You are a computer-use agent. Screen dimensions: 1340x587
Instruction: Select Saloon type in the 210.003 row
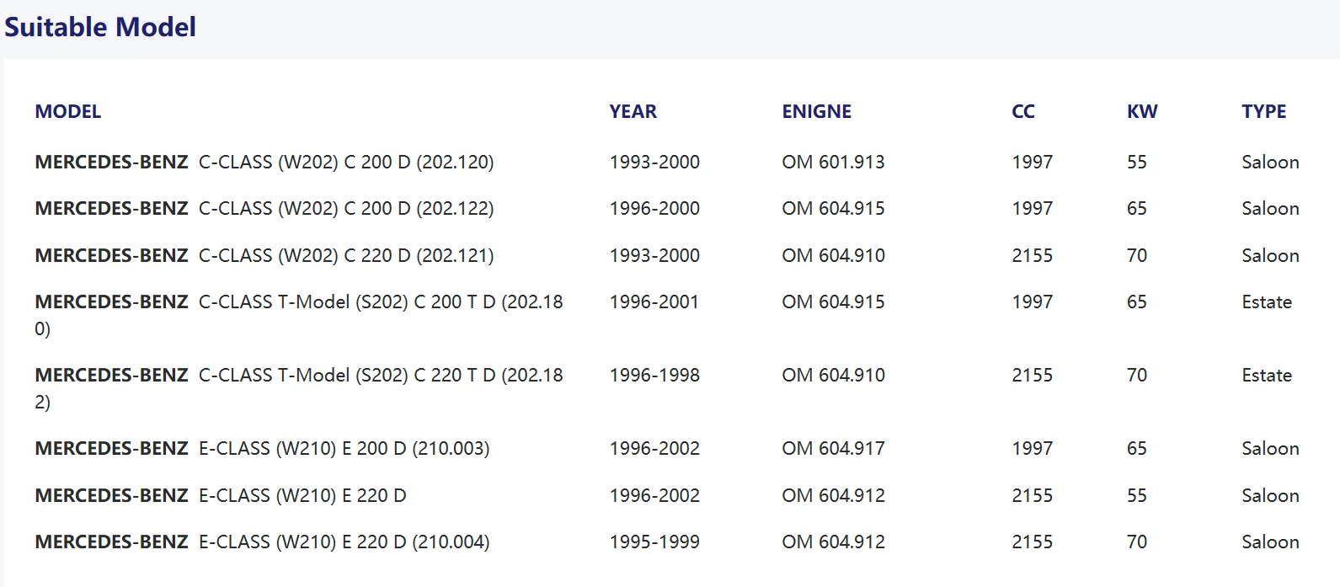(x=1270, y=448)
